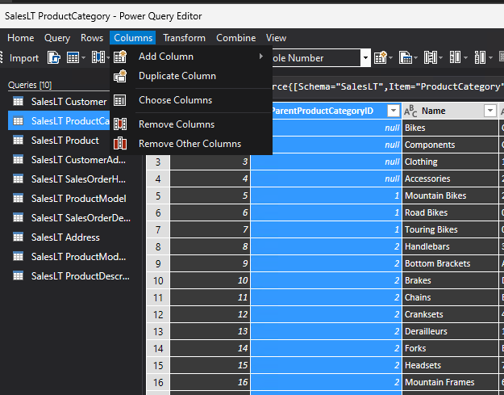Select the SalesLT ProductMod... query

(74, 257)
